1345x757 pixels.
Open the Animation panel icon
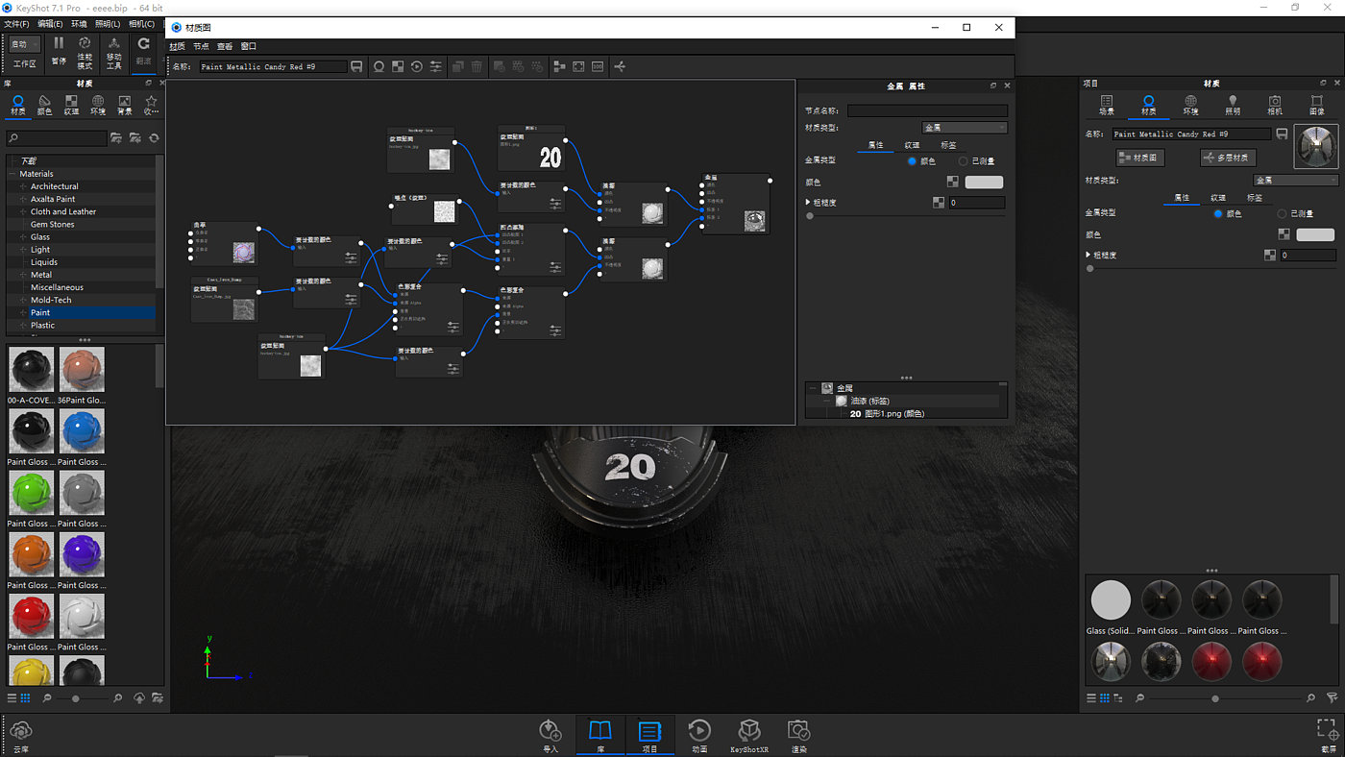(699, 733)
